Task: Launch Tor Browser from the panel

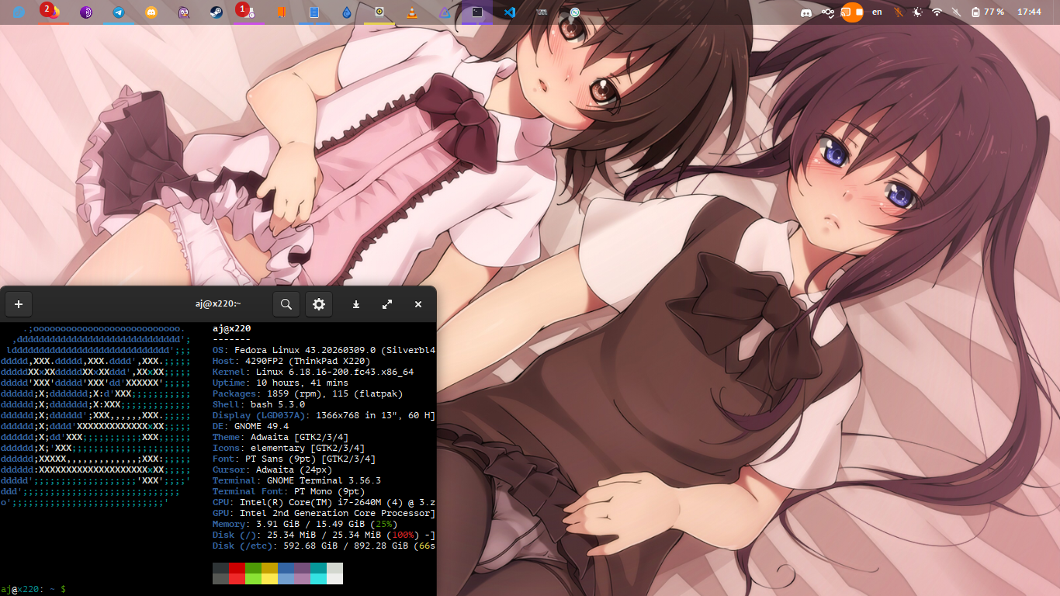Action: (86, 12)
